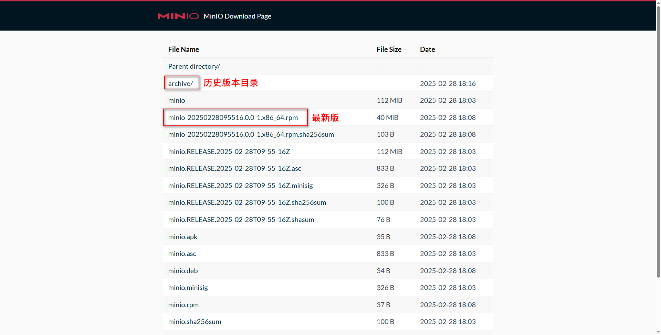Click the 103 B file size cell
661x335 pixels.
point(385,134)
